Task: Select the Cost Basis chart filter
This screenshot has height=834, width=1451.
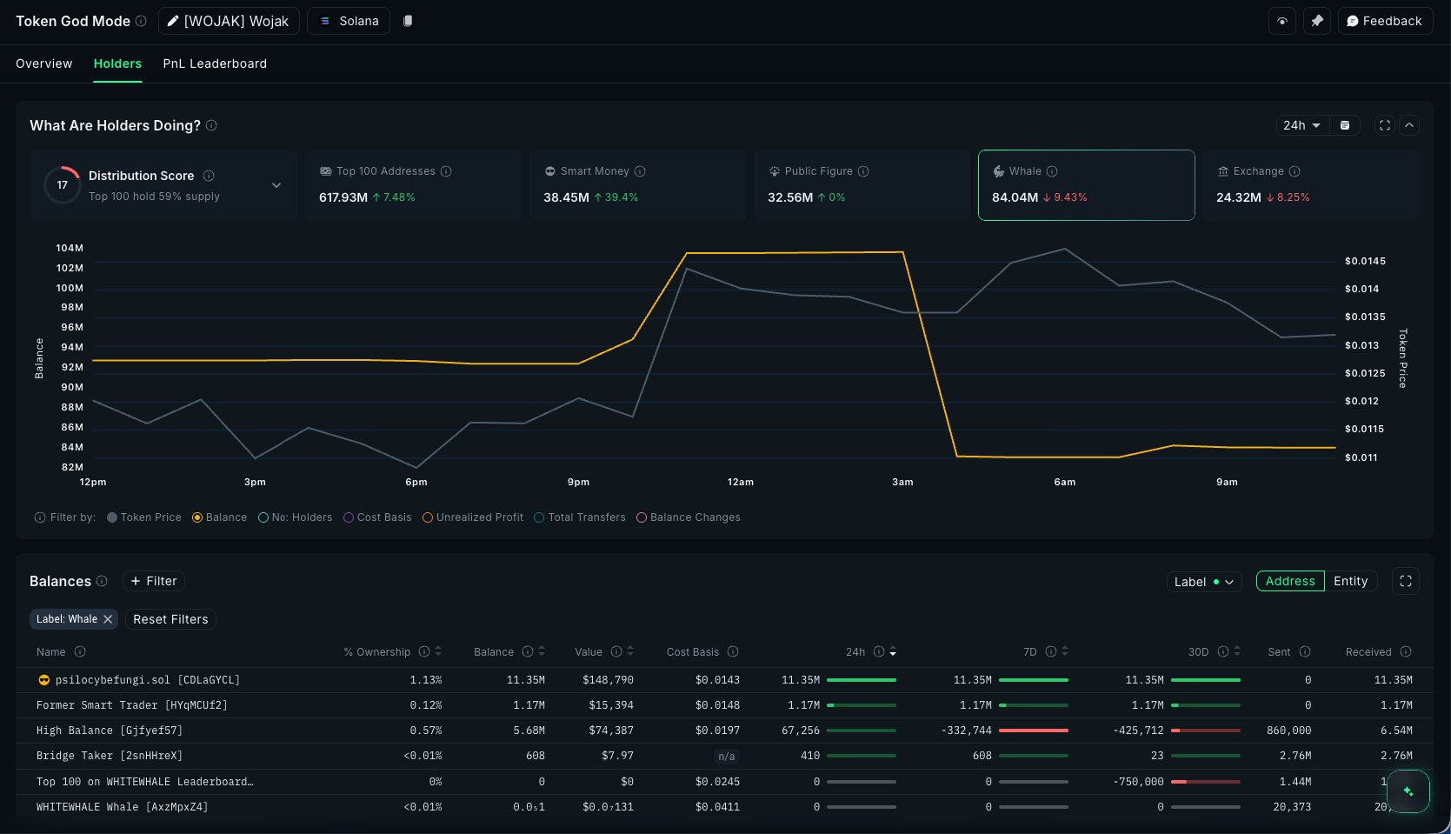Action: [x=349, y=517]
